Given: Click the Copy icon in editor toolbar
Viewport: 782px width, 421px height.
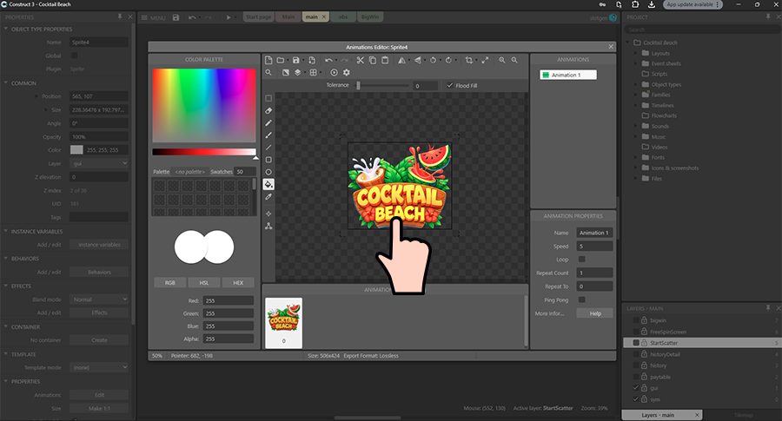Looking at the screenshot, I should pyautogui.click(x=373, y=60).
